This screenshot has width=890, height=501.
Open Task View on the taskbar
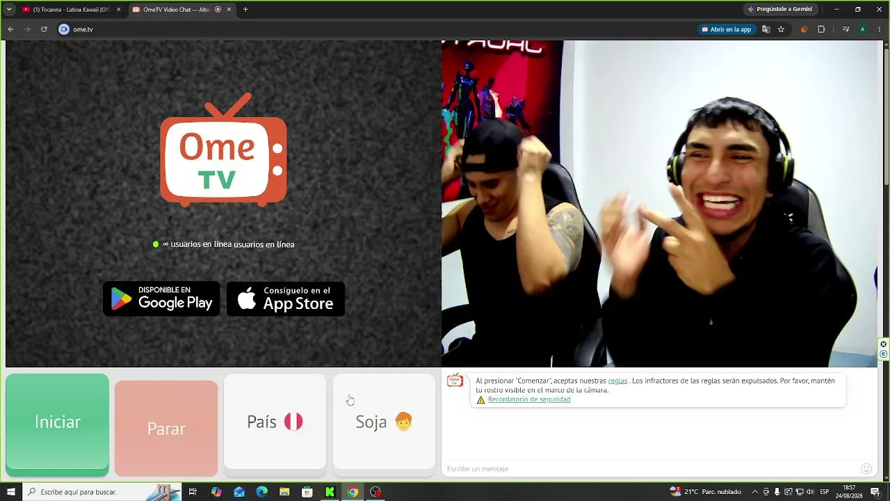(x=193, y=492)
